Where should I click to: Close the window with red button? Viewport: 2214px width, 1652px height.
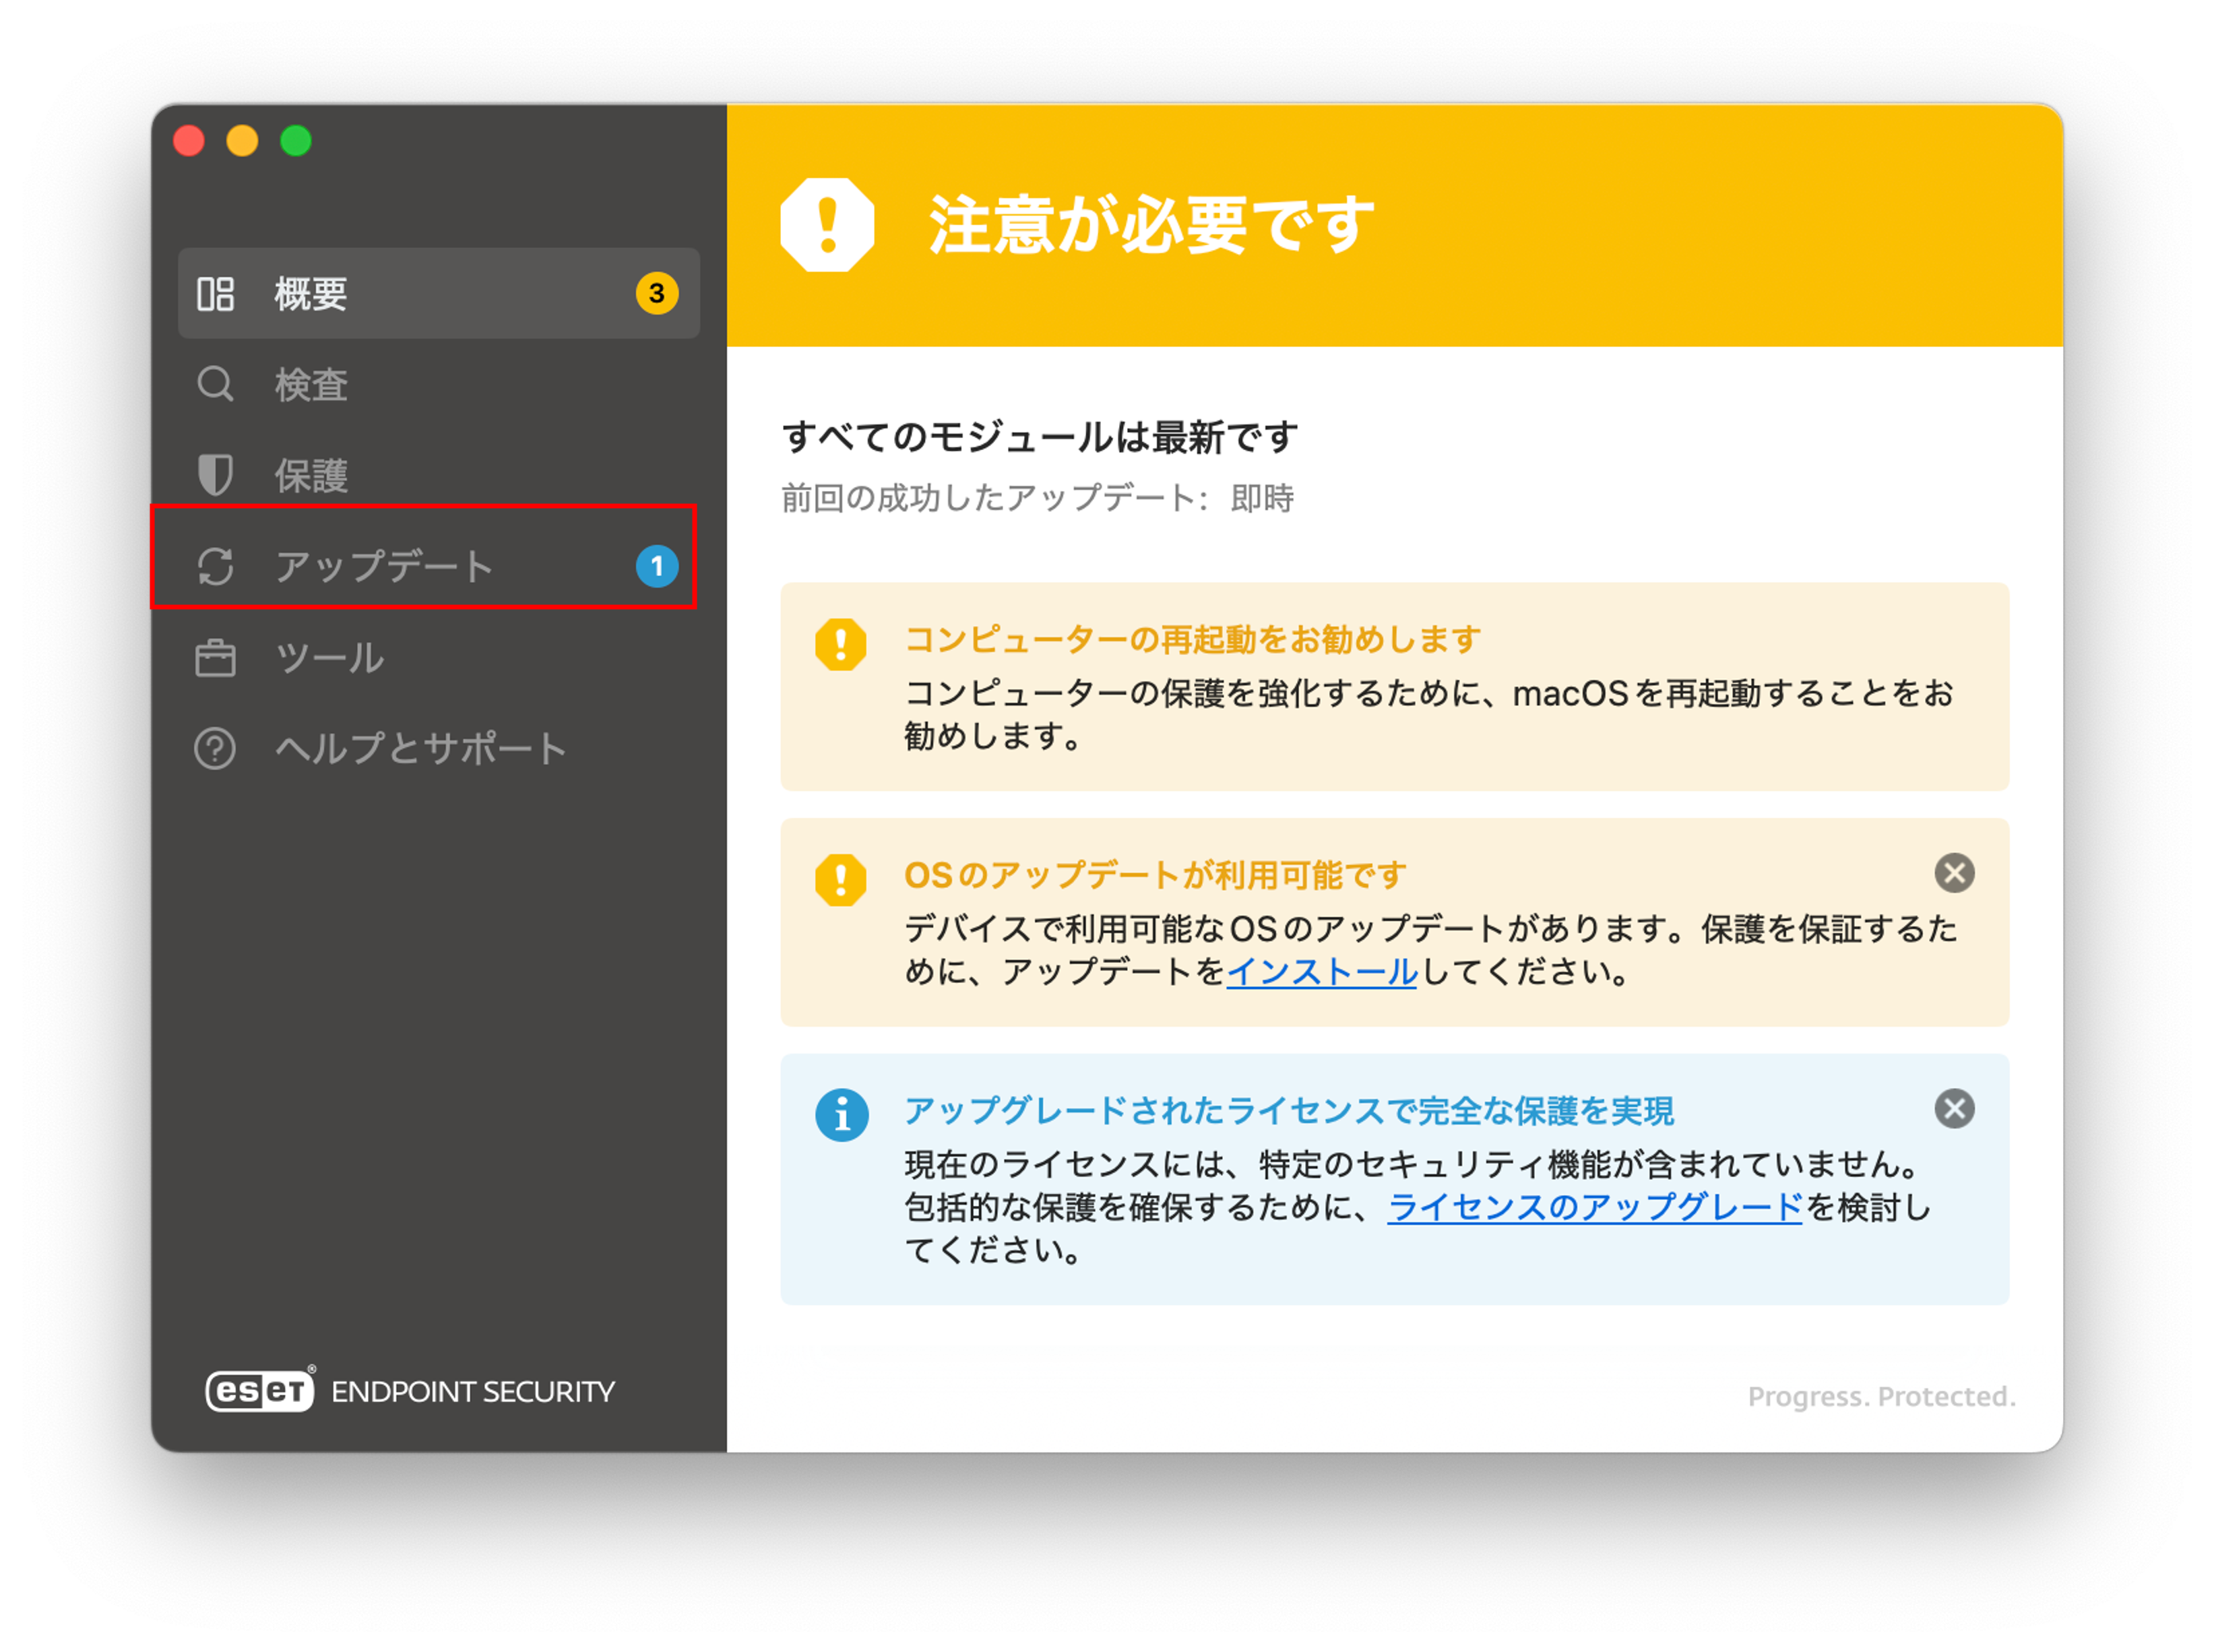coord(189,141)
